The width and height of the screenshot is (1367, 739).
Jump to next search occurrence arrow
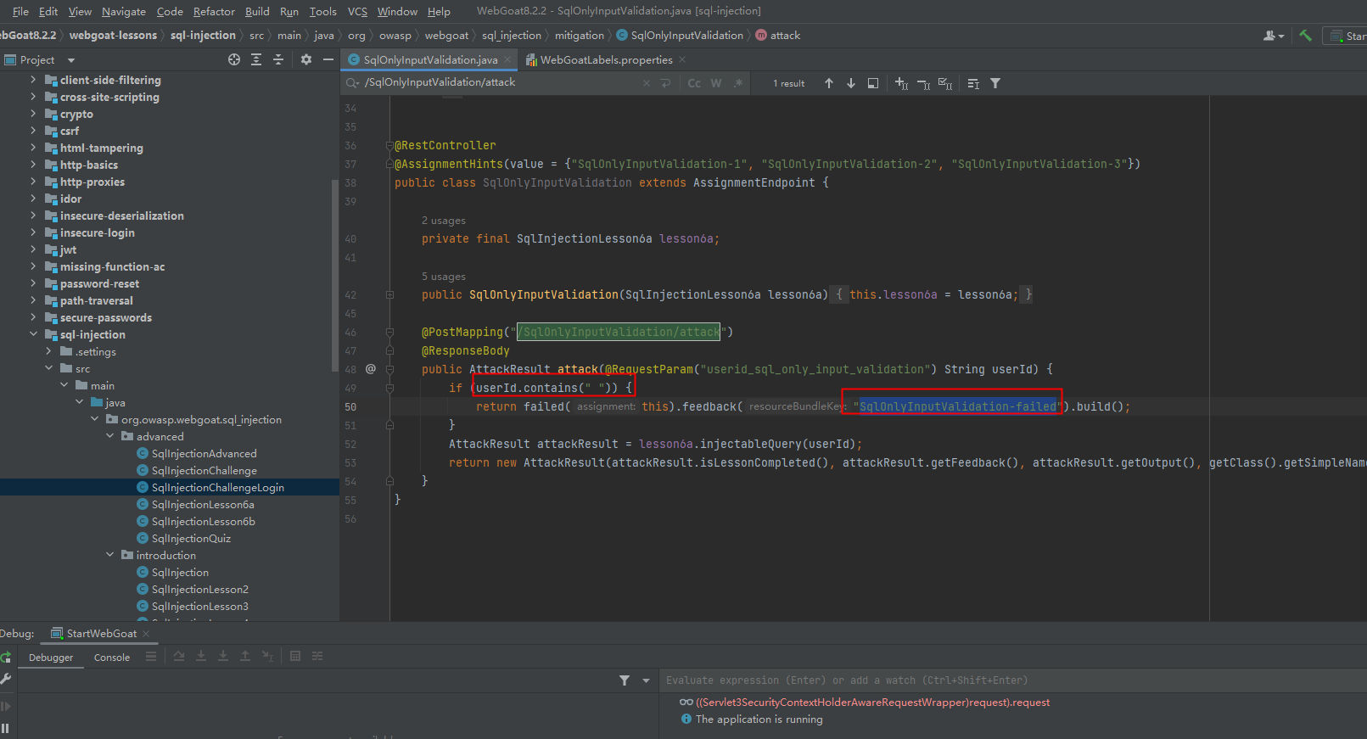click(851, 83)
